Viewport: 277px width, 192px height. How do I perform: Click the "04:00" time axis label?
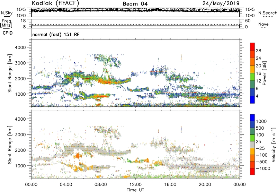point(66,185)
